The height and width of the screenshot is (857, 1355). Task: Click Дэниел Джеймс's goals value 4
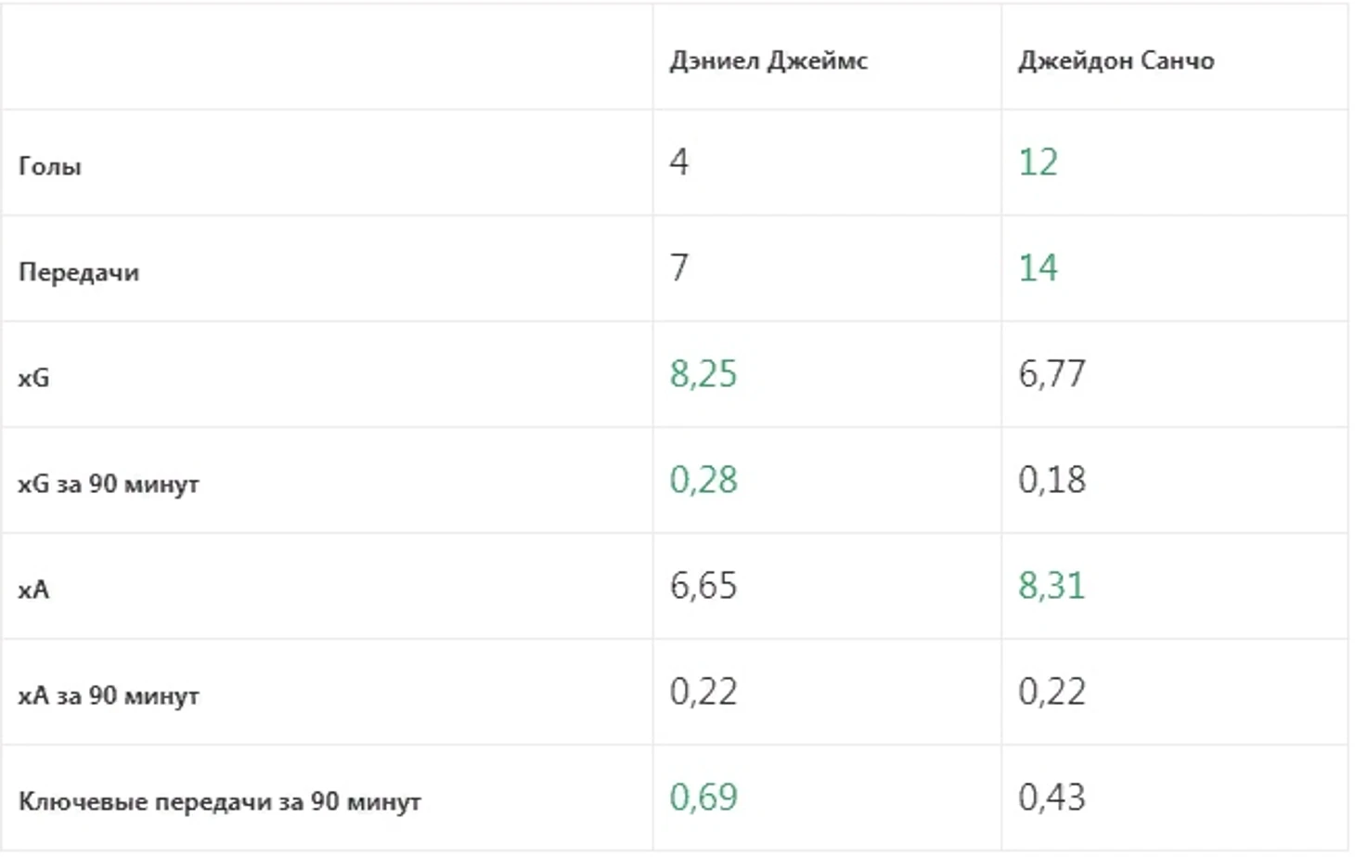(x=679, y=162)
